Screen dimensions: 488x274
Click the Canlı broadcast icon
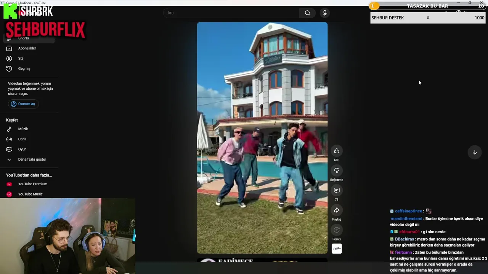pyautogui.click(x=9, y=139)
